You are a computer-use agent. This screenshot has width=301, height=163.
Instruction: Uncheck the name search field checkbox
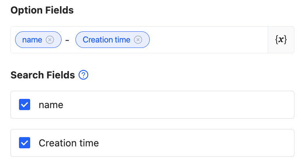25,105
